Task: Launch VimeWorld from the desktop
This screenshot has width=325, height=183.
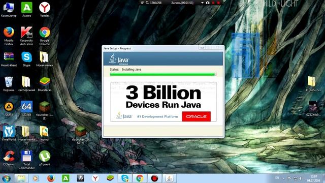Action: pos(9,133)
